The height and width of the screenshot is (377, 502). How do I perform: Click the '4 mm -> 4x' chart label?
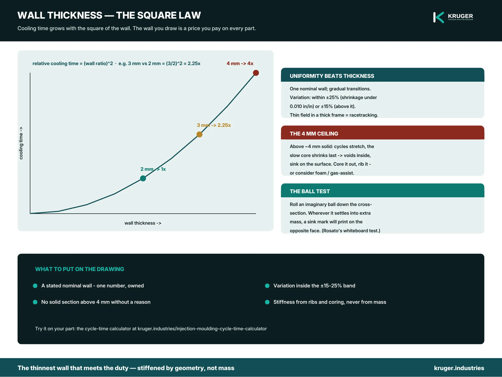pyautogui.click(x=240, y=63)
